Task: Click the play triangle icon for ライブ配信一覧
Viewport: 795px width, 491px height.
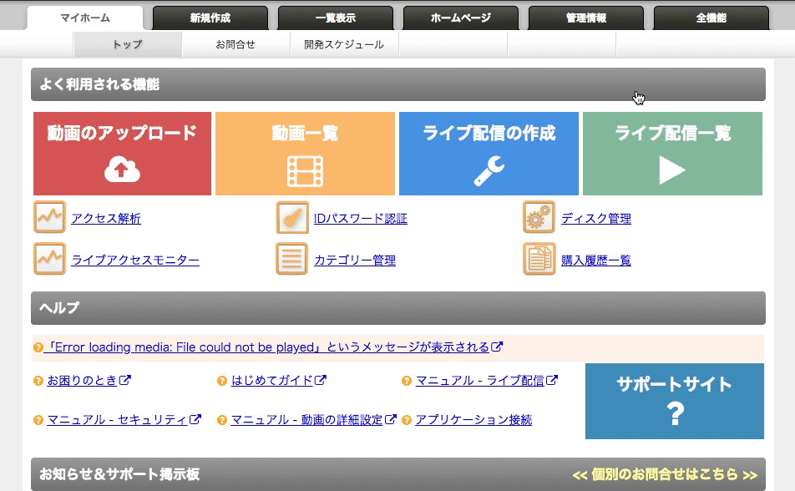Action: pos(672,170)
